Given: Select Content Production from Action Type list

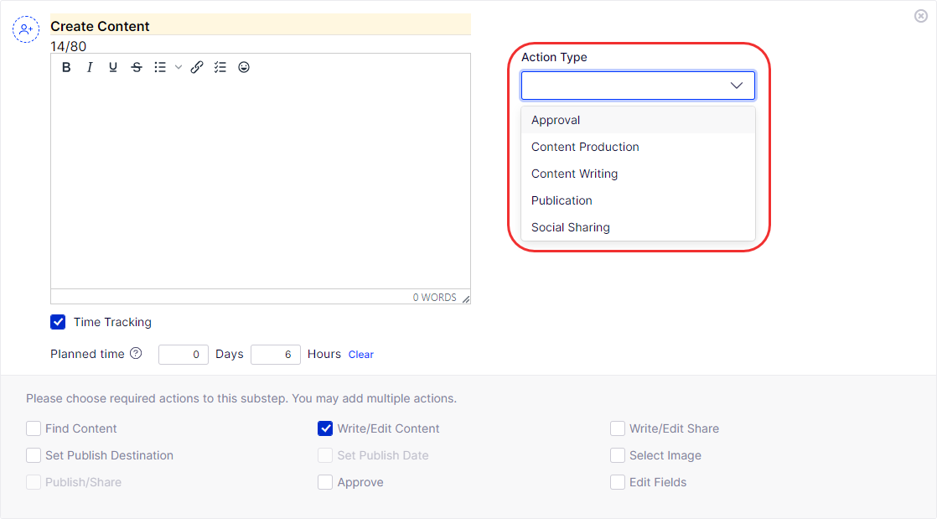Looking at the screenshot, I should click(x=585, y=147).
